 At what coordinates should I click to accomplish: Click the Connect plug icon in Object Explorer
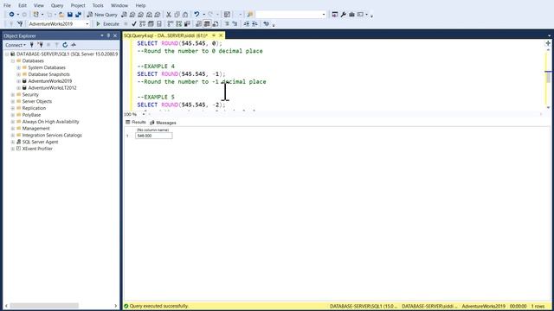(32, 45)
